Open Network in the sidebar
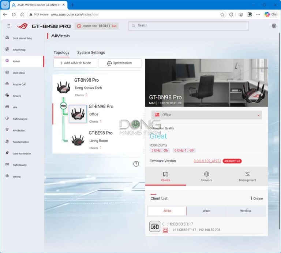This screenshot has height=253, width=281. (x=22, y=96)
